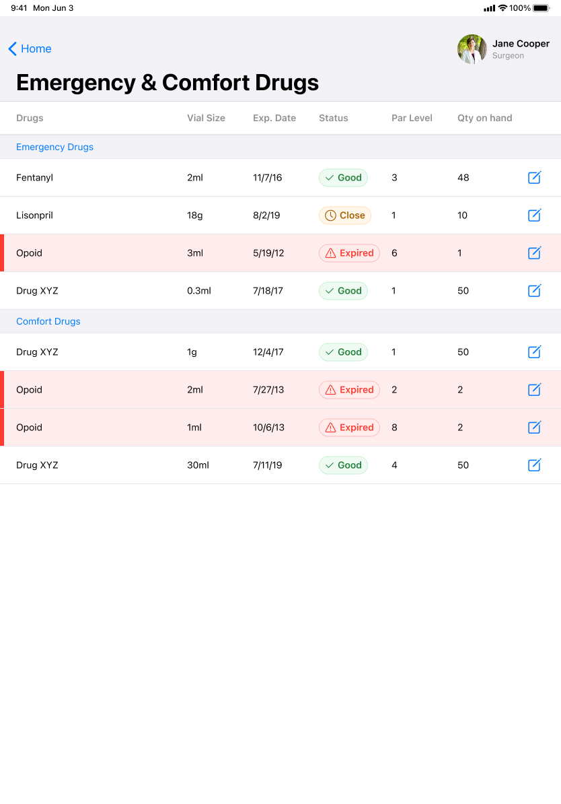Click the Good status badge for Fentanyl
This screenshot has width=561, height=804.
(x=343, y=178)
